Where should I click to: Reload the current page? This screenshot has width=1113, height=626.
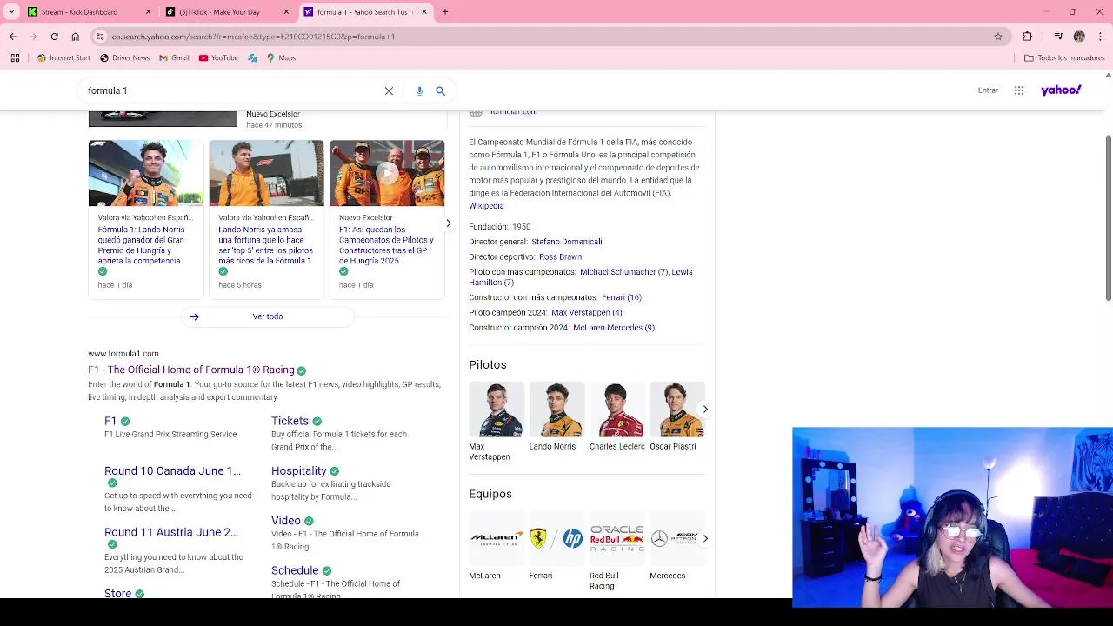[54, 37]
